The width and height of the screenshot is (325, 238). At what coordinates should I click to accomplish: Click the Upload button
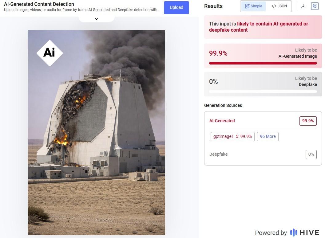click(176, 7)
